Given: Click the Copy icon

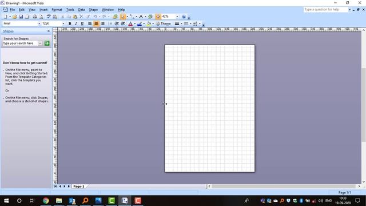Looking at the screenshot, I should 69,17.
